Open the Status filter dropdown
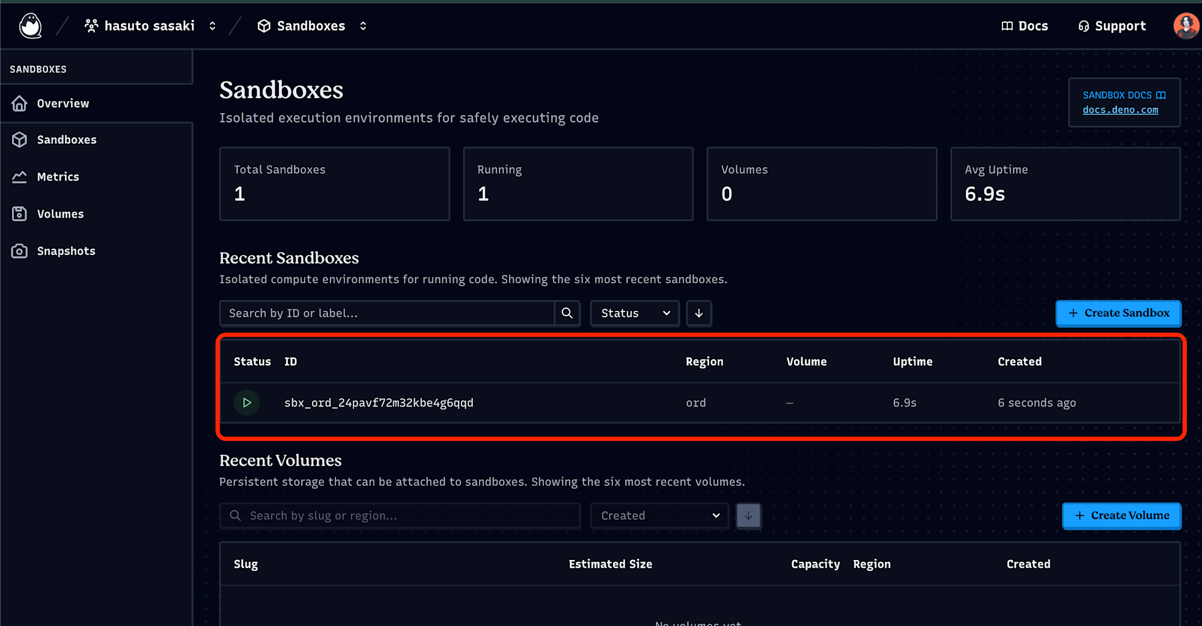The height and width of the screenshot is (626, 1202). pos(635,313)
